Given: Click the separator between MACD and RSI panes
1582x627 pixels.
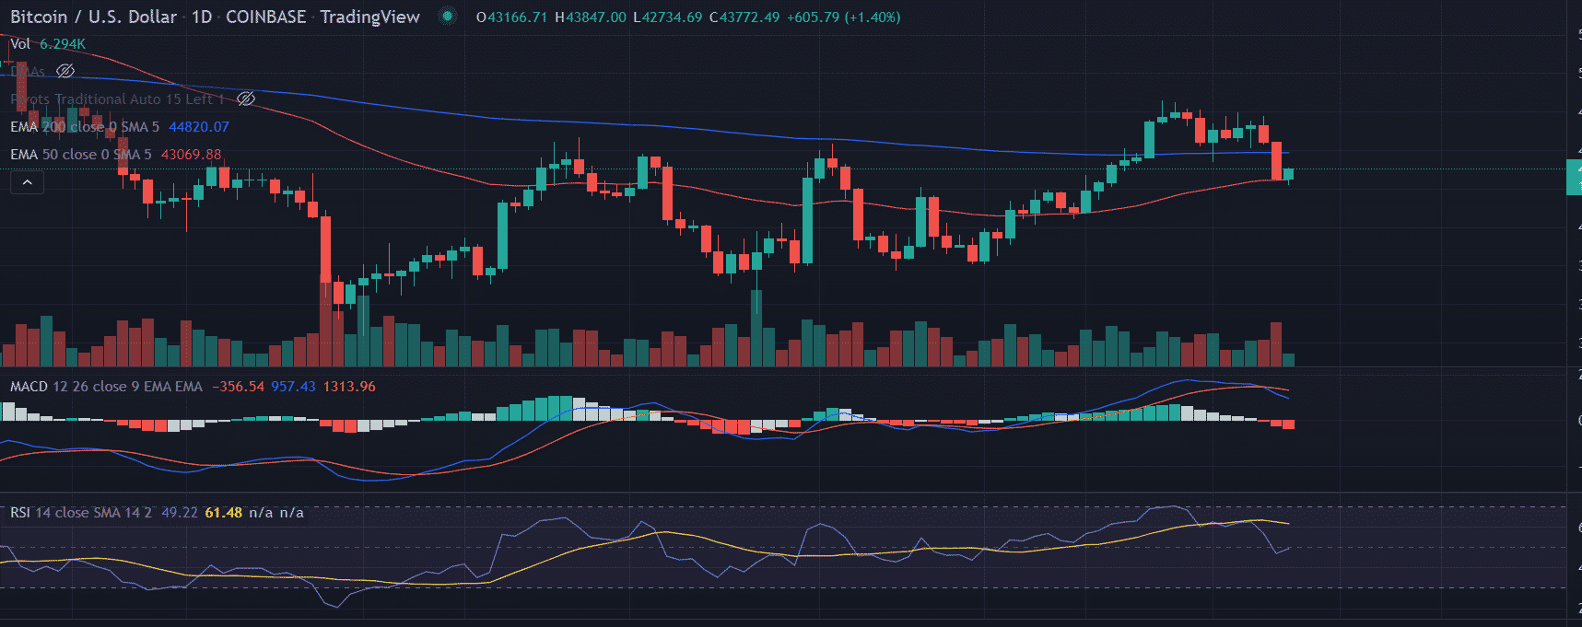Looking at the screenshot, I should (x=783, y=493).
